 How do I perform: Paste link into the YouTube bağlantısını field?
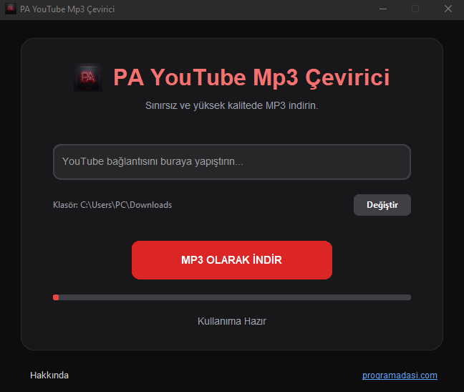tap(232, 162)
